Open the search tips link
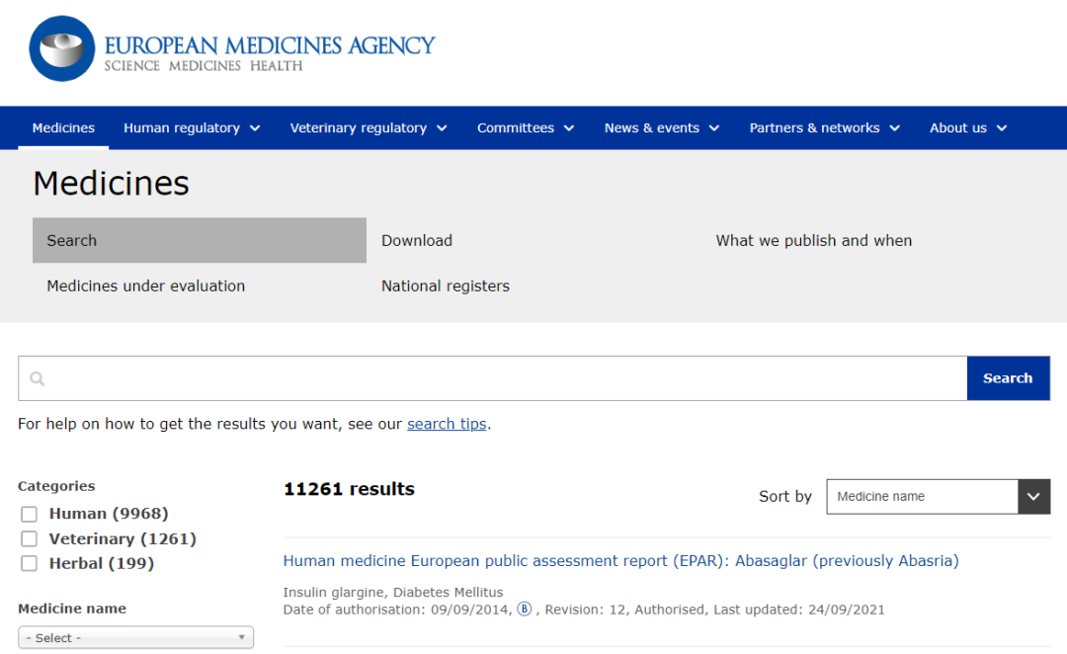1067x654 pixels. [x=447, y=424]
